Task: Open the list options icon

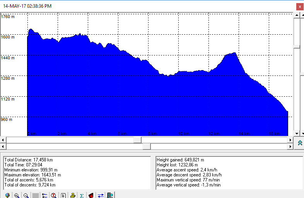Action: (44, 195)
